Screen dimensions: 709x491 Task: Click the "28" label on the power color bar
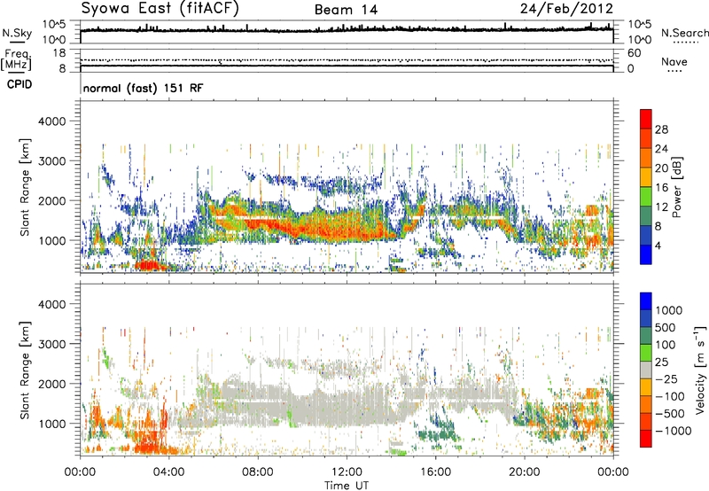click(x=661, y=129)
